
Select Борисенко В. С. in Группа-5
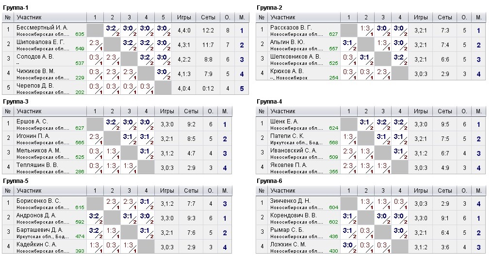click(x=38, y=200)
